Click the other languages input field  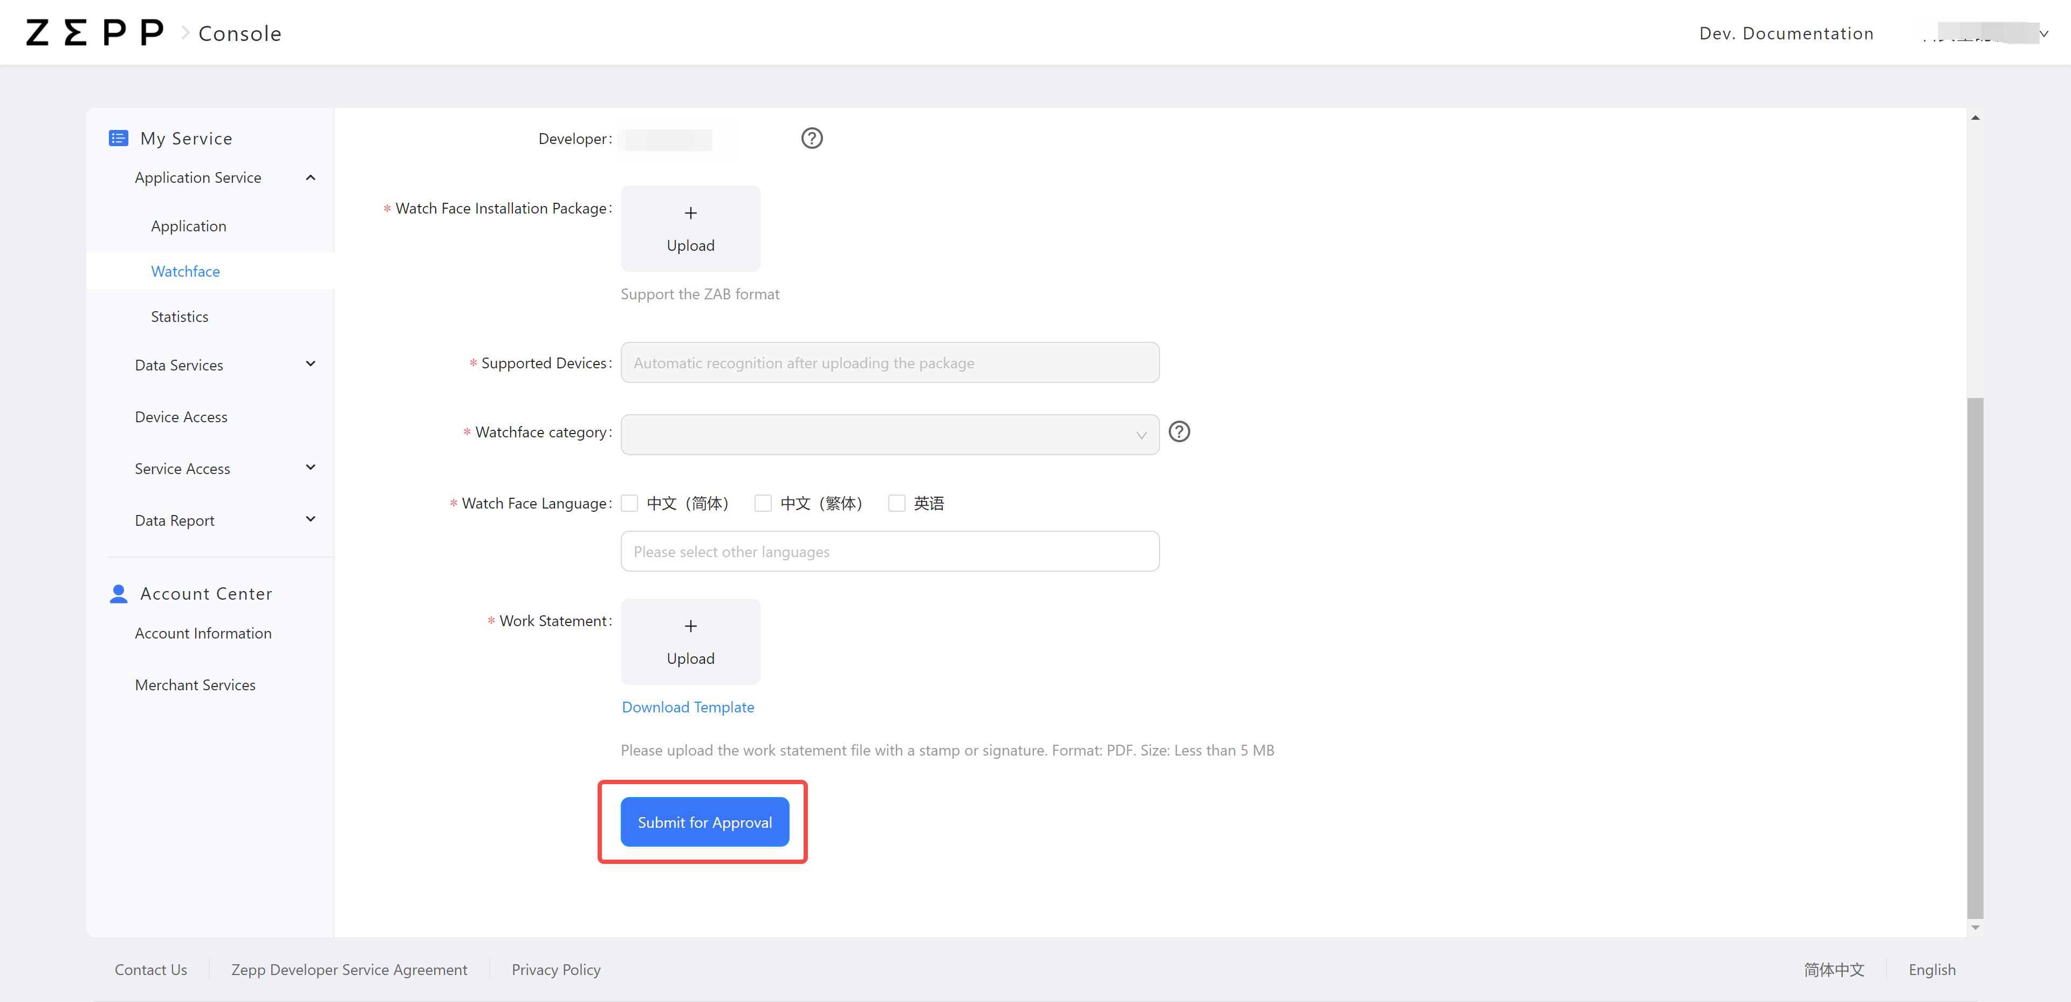(x=889, y=552)
